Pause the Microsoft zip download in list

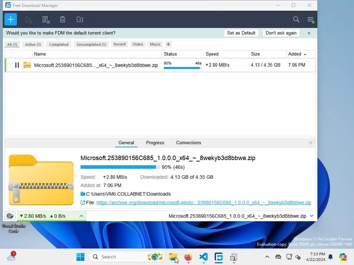pos(17,65)
